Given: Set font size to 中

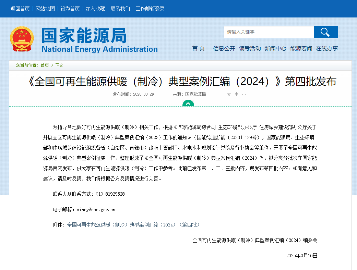Looking at the screenshot, I should 237,95.
